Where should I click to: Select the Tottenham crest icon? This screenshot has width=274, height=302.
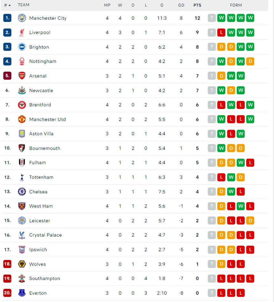(x=22, y=177)
